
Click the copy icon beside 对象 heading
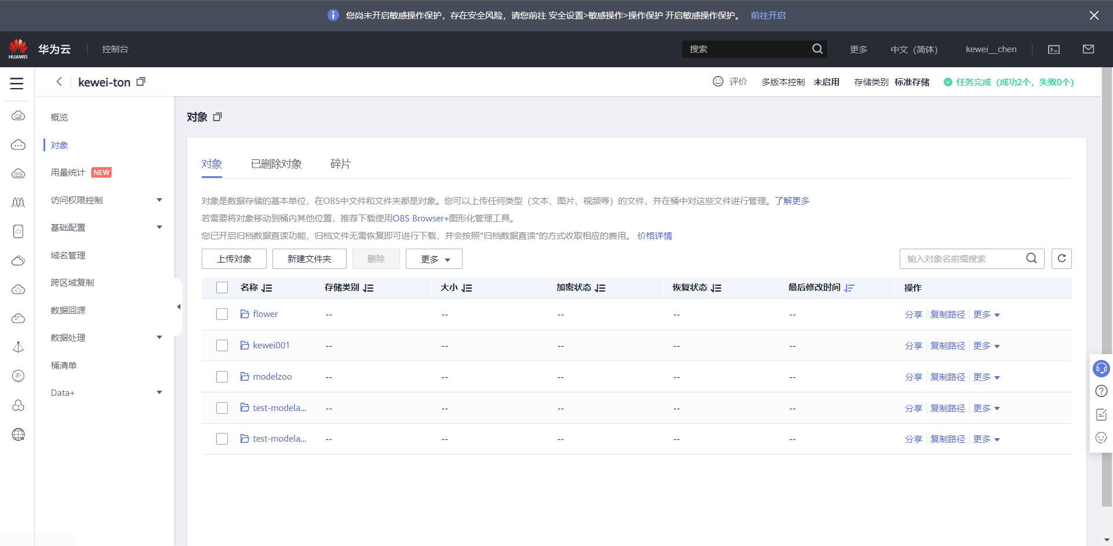217,117
